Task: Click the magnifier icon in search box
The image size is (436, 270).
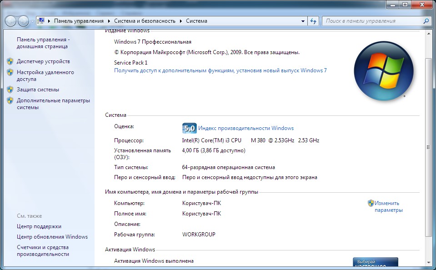Action: click(x=426, y=21)
